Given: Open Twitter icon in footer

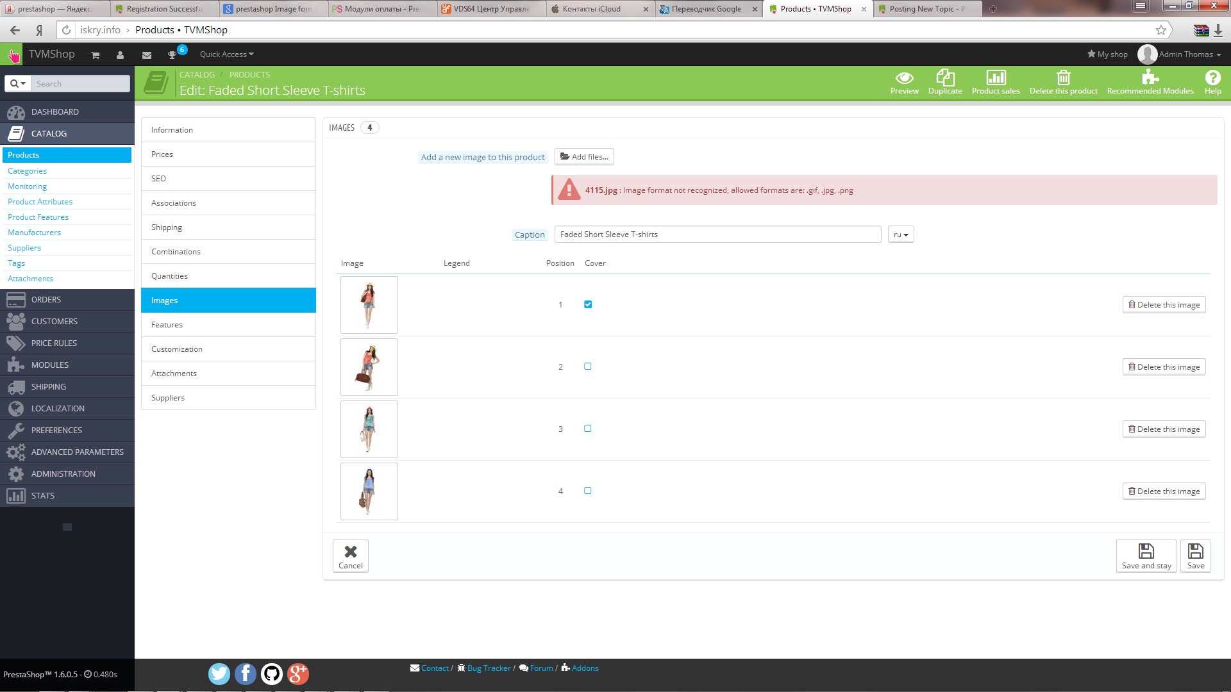Looking at the screenshot, I should 219,673.
